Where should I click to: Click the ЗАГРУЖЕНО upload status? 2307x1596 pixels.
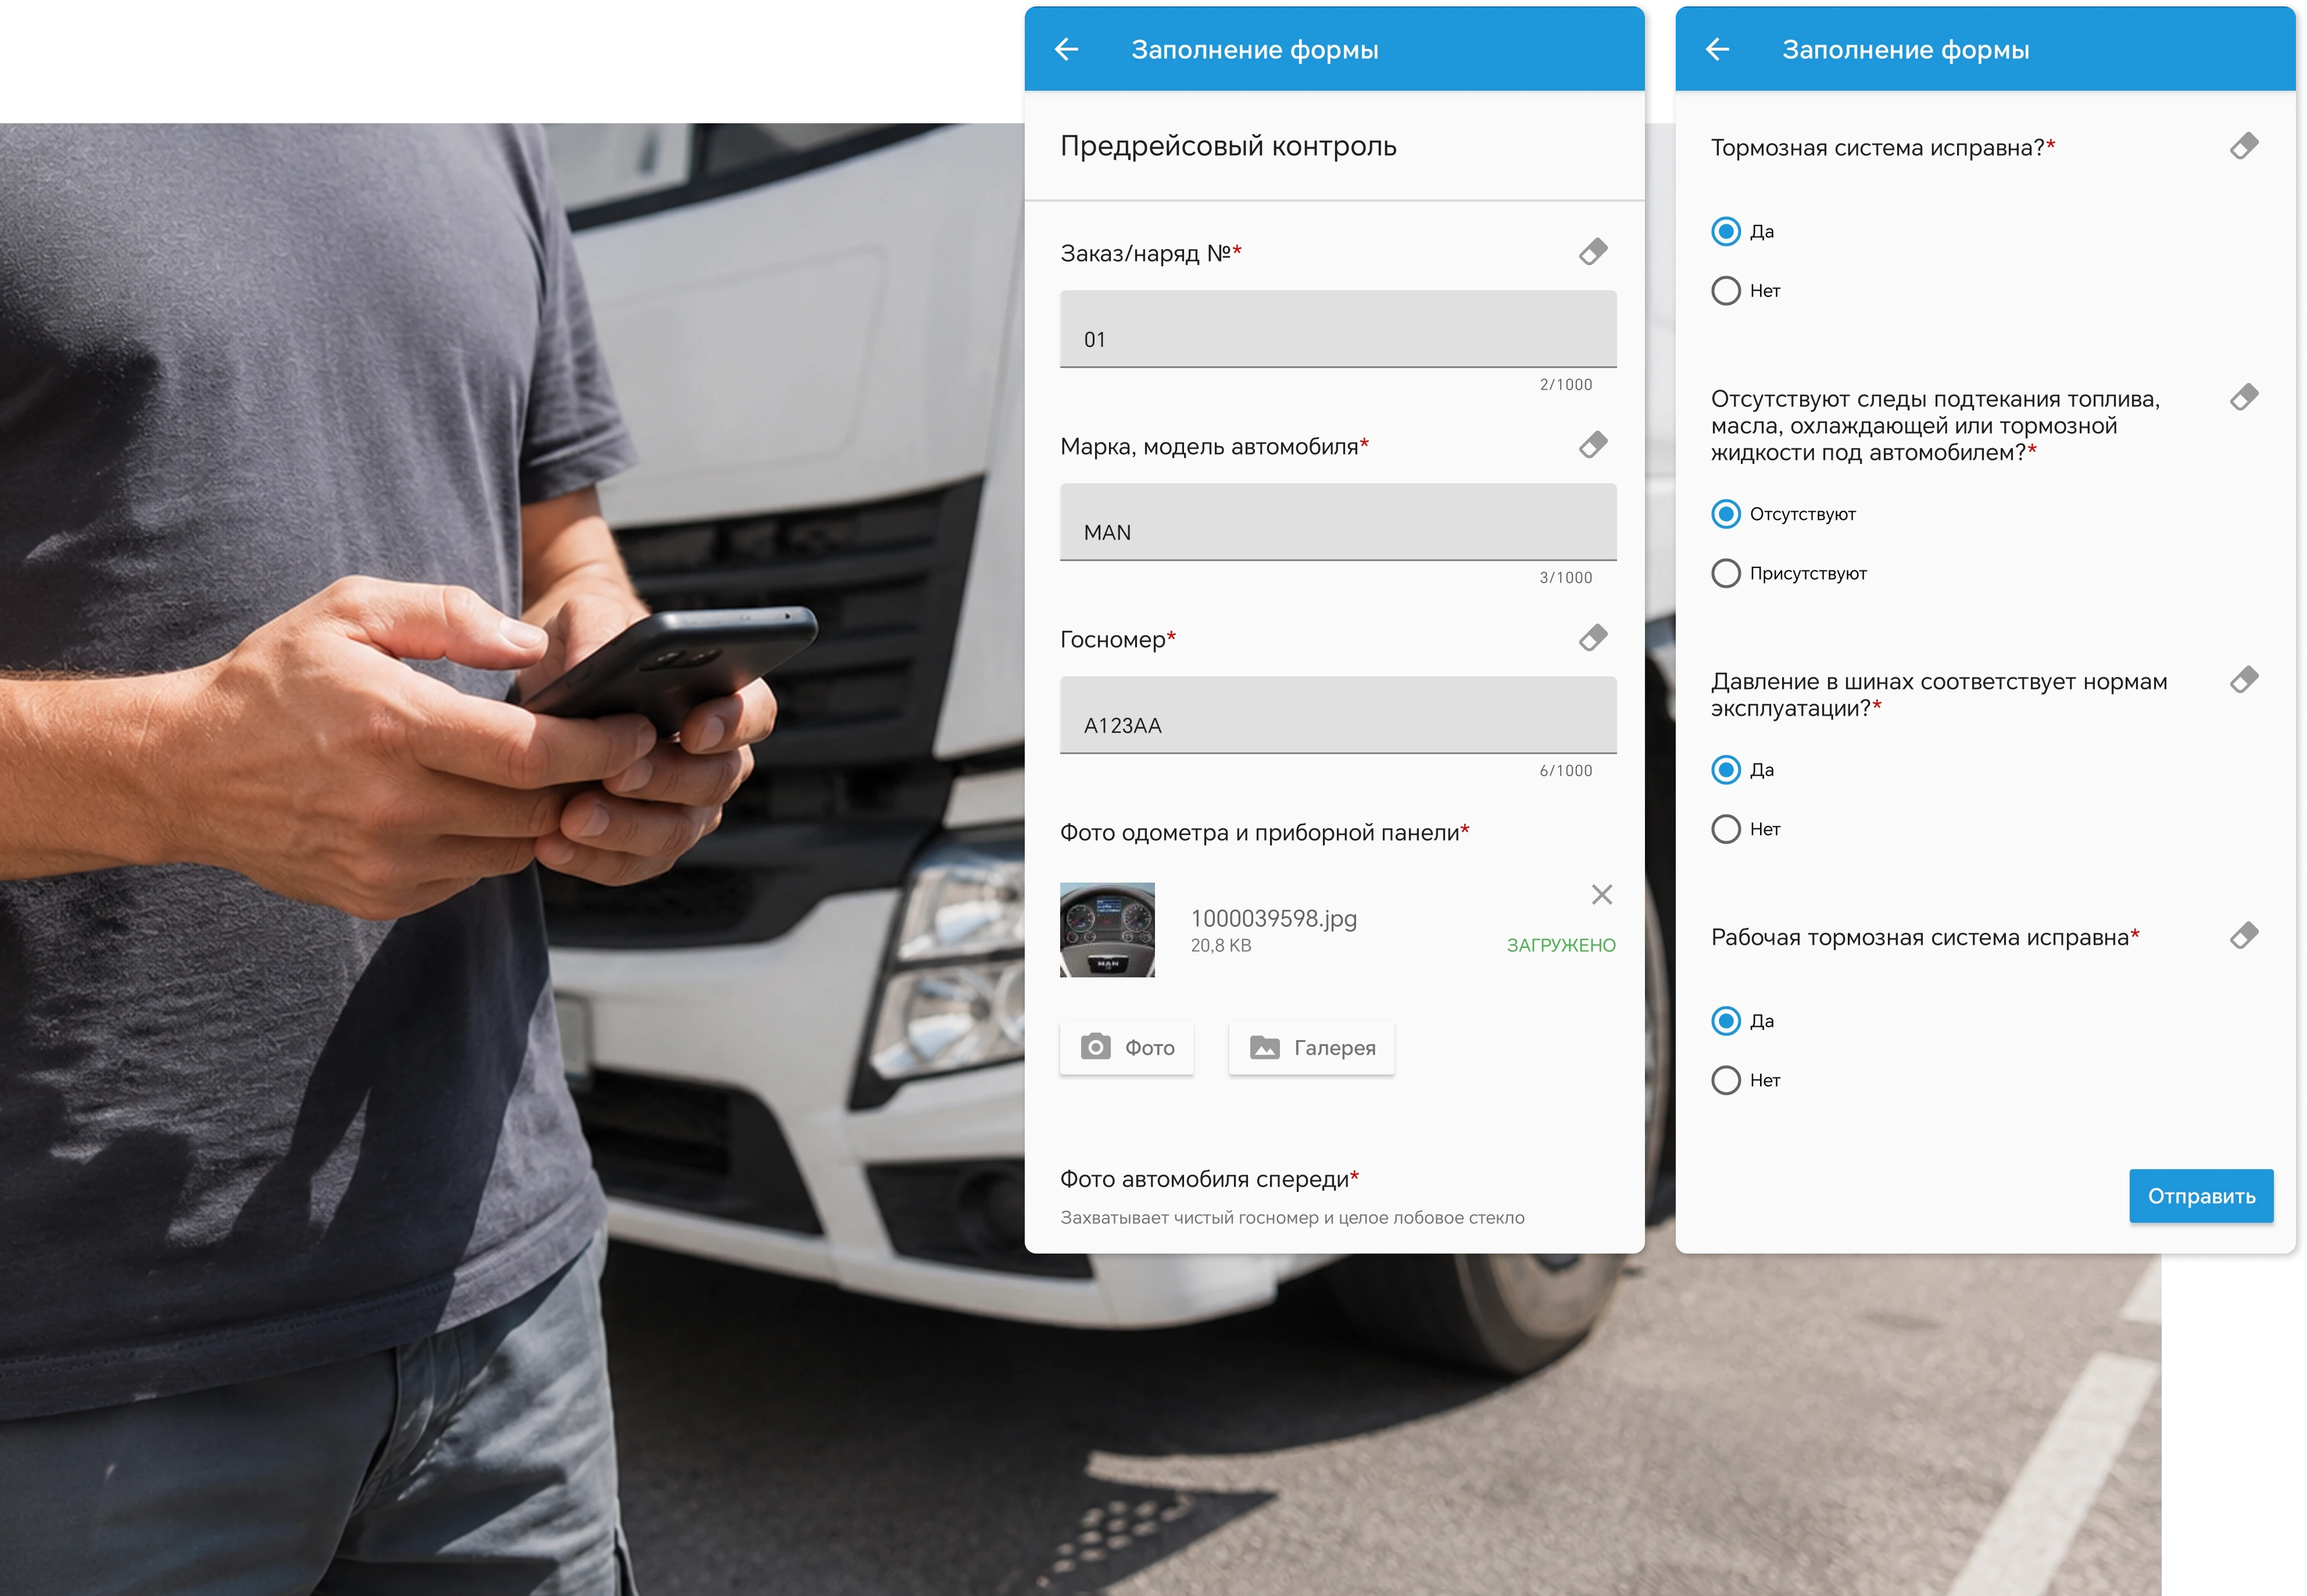1560,946
